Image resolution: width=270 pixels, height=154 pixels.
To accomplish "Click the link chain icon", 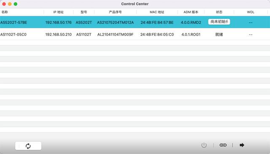I will 223,145.
